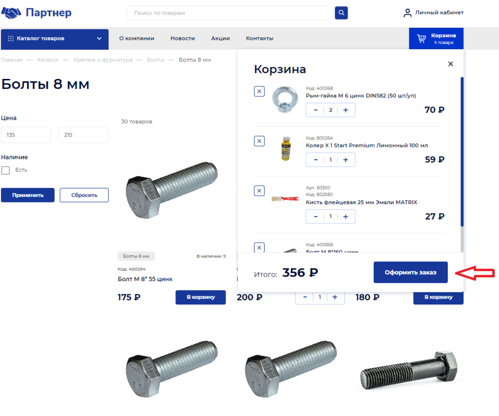Click the Партнер handshake logo
The height and width of the screenshot is (416, 499).
12,13
